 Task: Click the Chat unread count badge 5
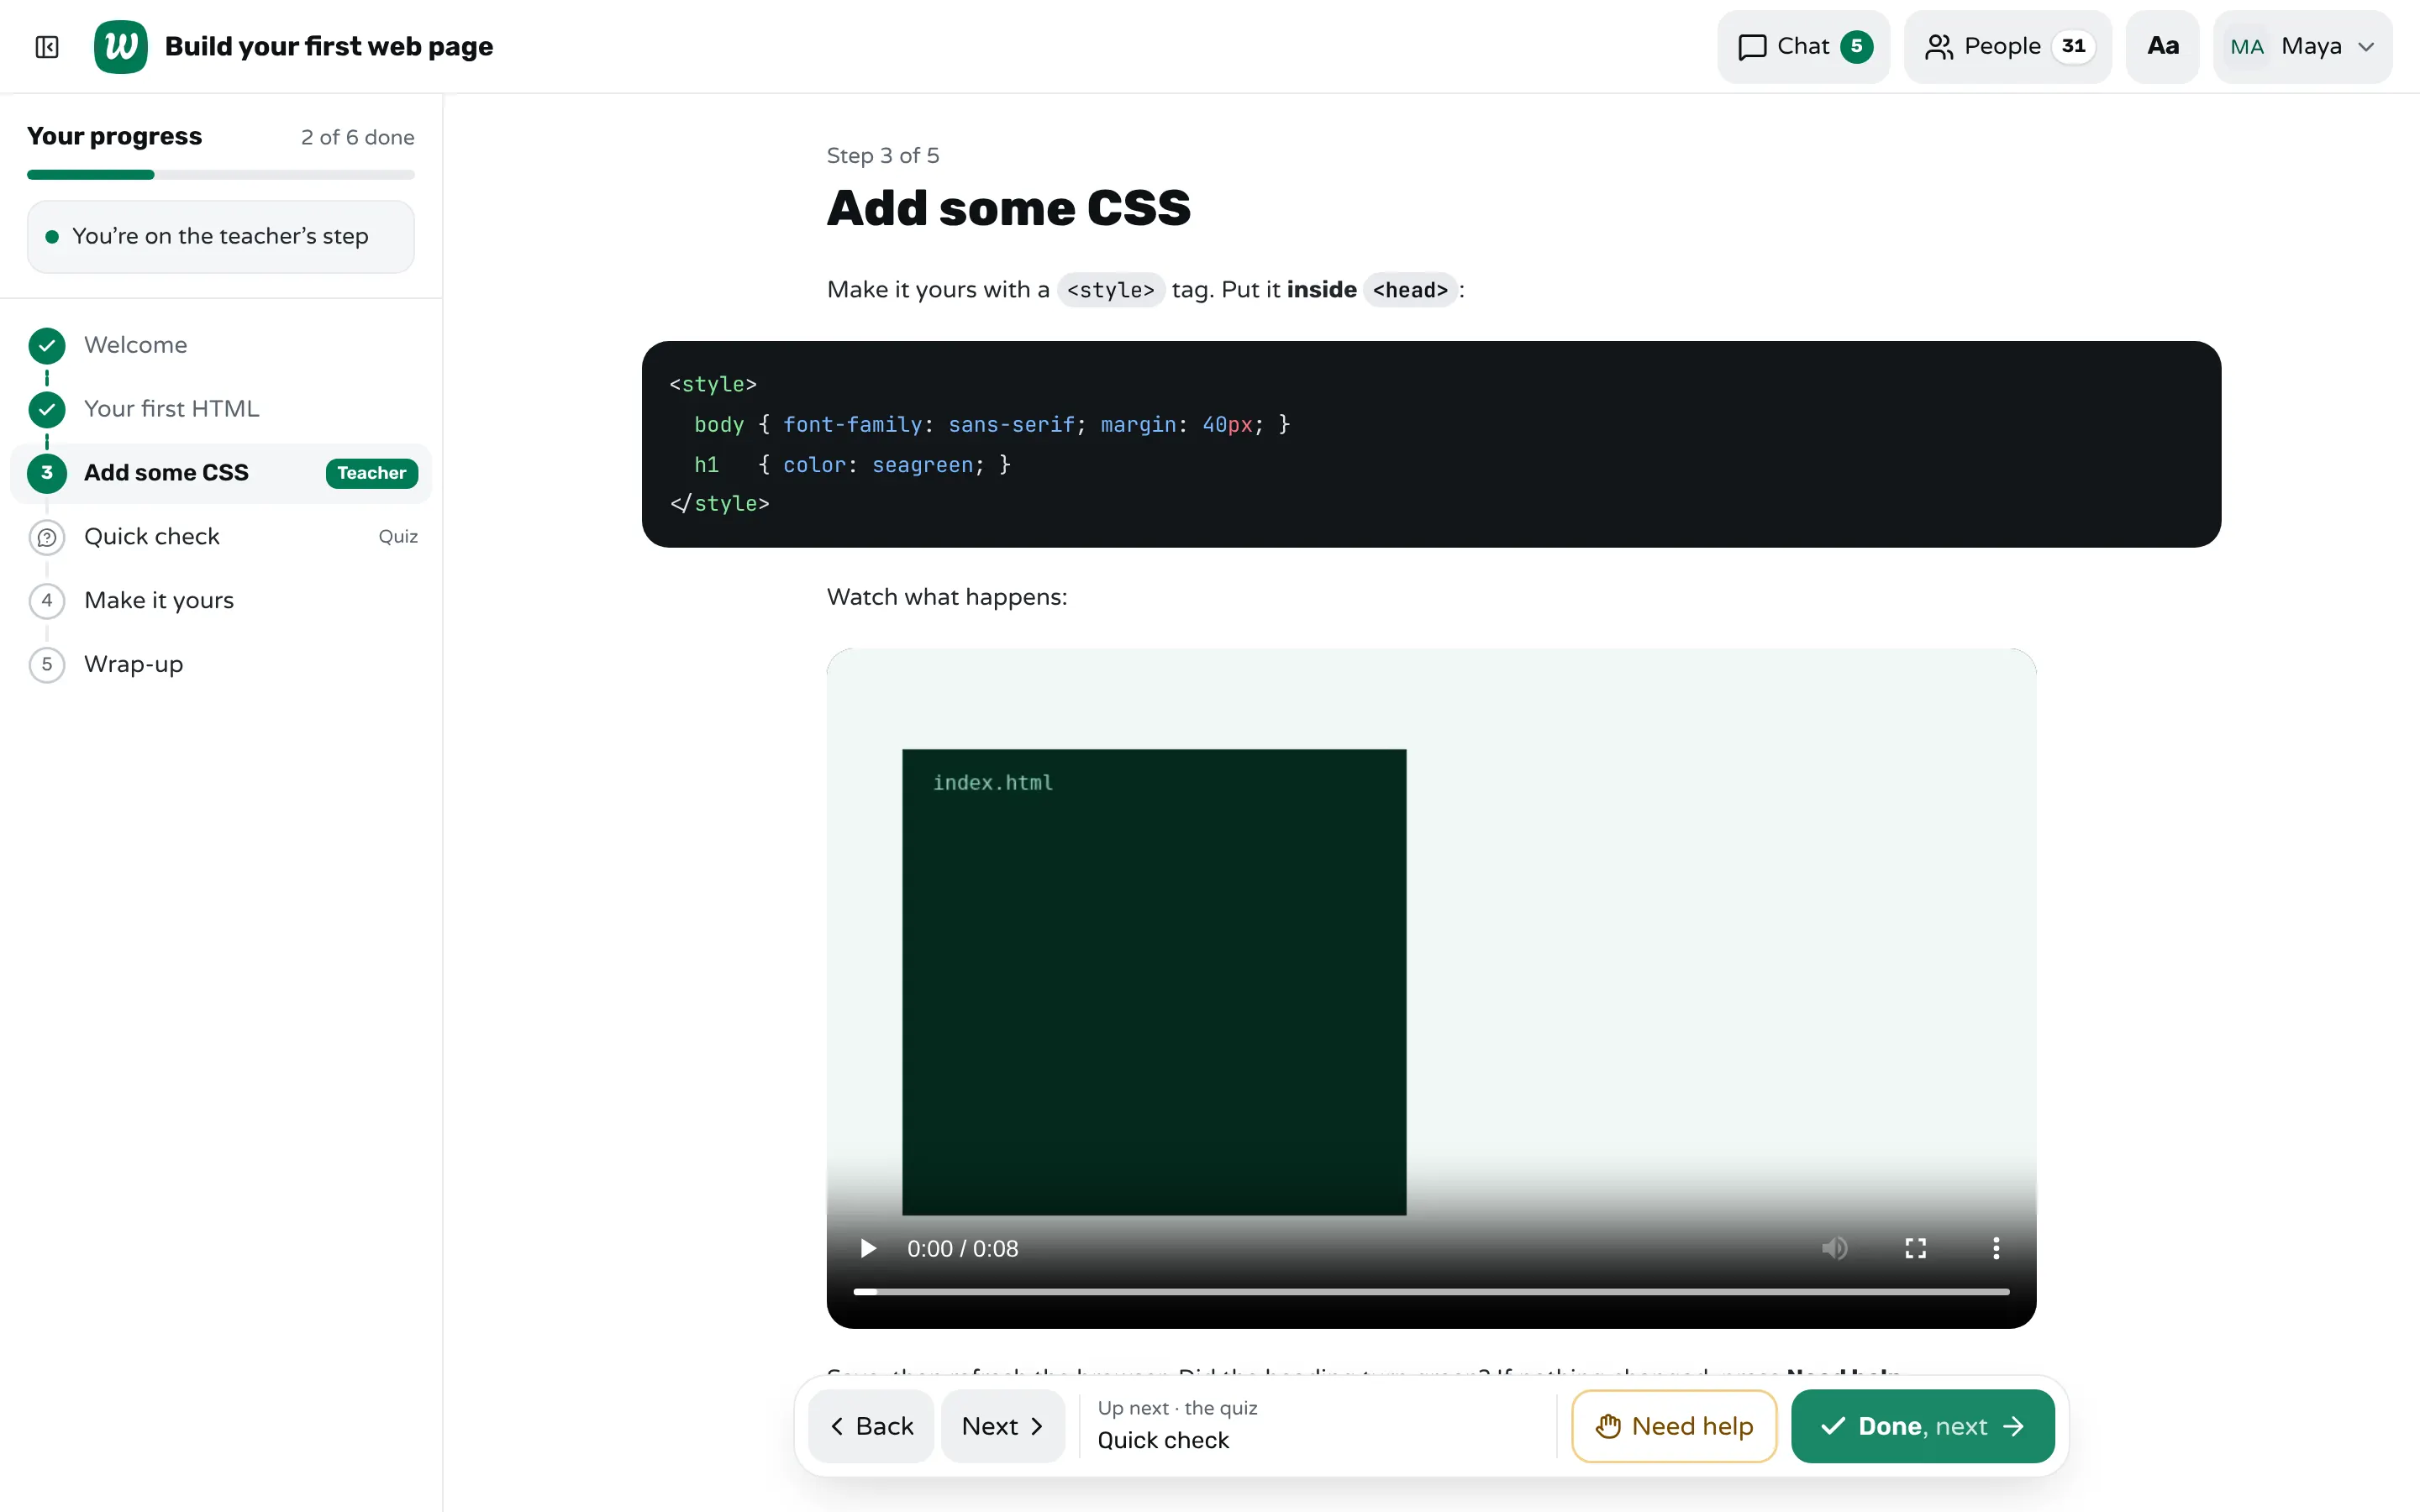point(1856,47)
